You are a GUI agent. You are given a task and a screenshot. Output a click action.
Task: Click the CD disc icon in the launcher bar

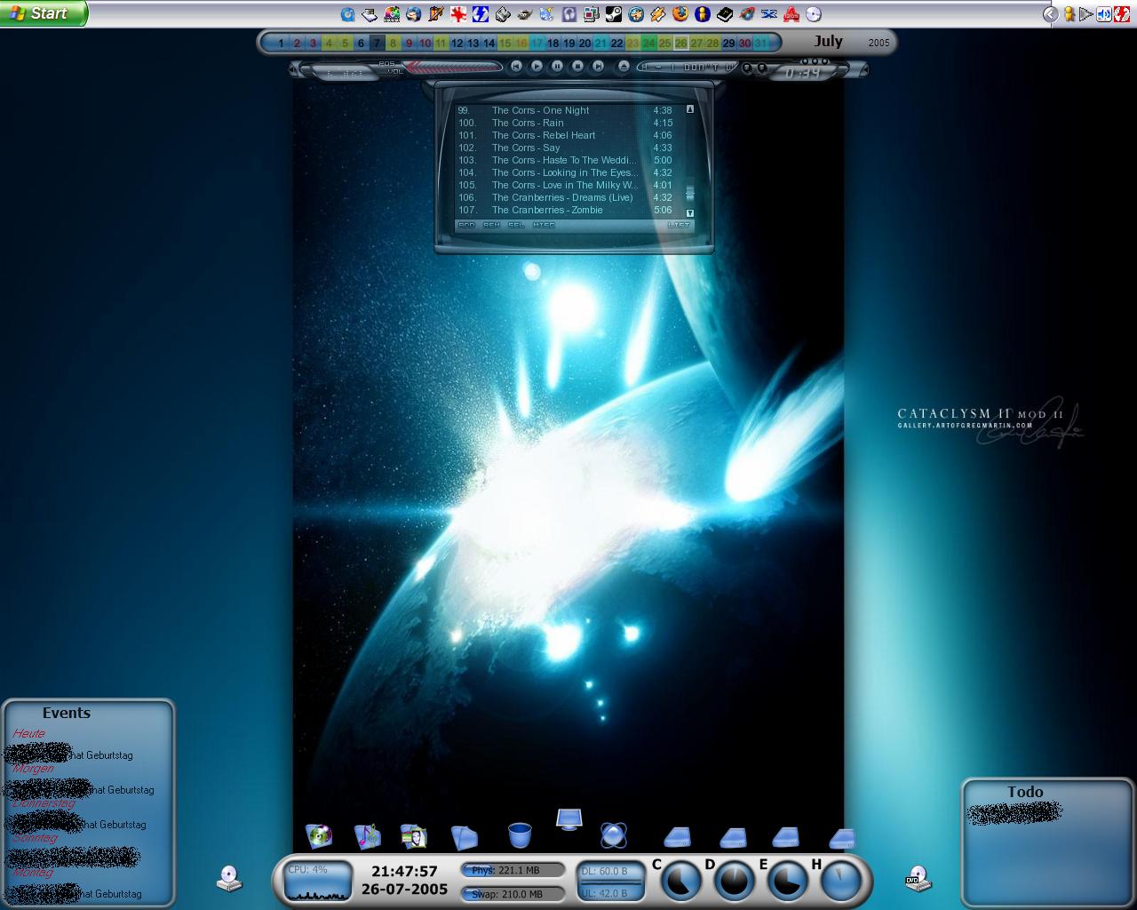(814, 14)
